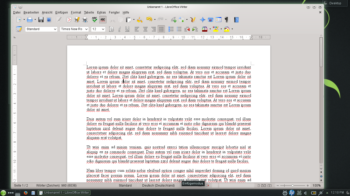The width and height of the screenshot is (350, 196).
Task: Run spelling and grammar check
Action: point(95,20)
